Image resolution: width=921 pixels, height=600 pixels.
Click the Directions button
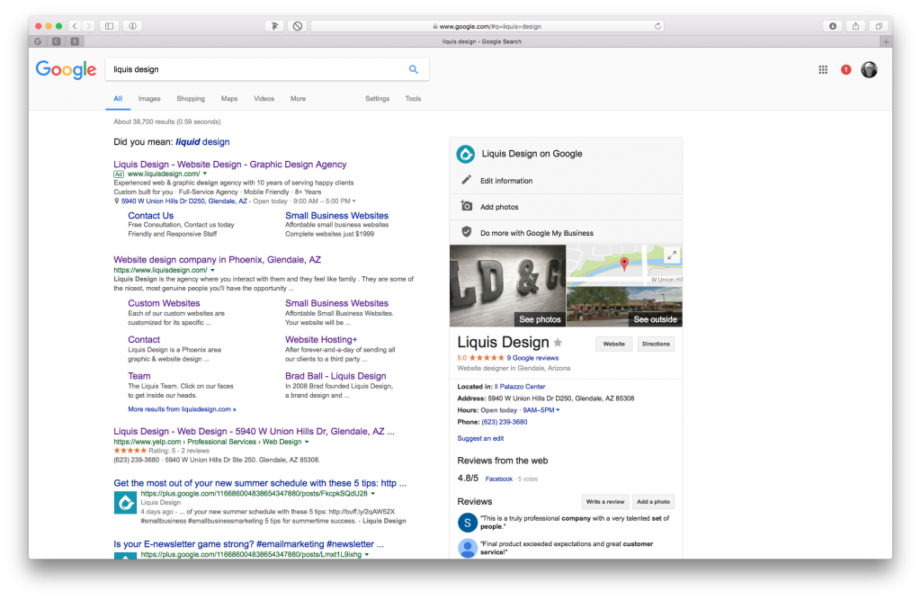point(656,344)
